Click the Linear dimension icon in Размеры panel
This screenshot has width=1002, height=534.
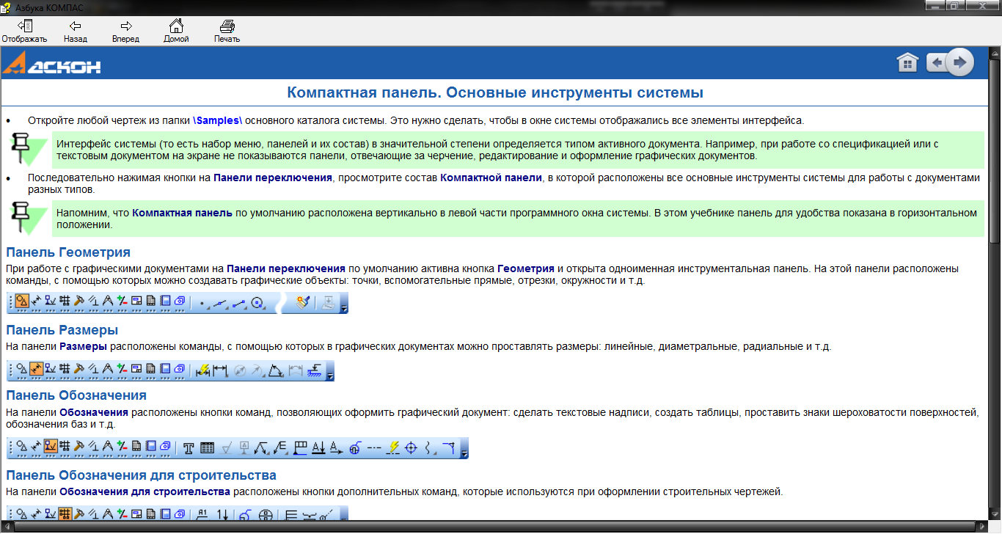220,370
